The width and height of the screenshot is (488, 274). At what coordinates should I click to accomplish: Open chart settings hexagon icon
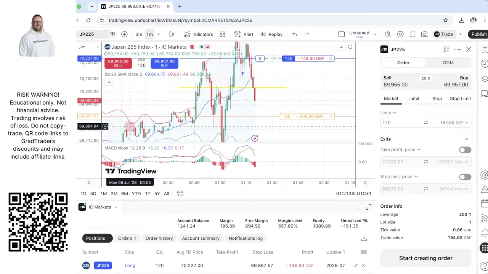click(400, 34)
